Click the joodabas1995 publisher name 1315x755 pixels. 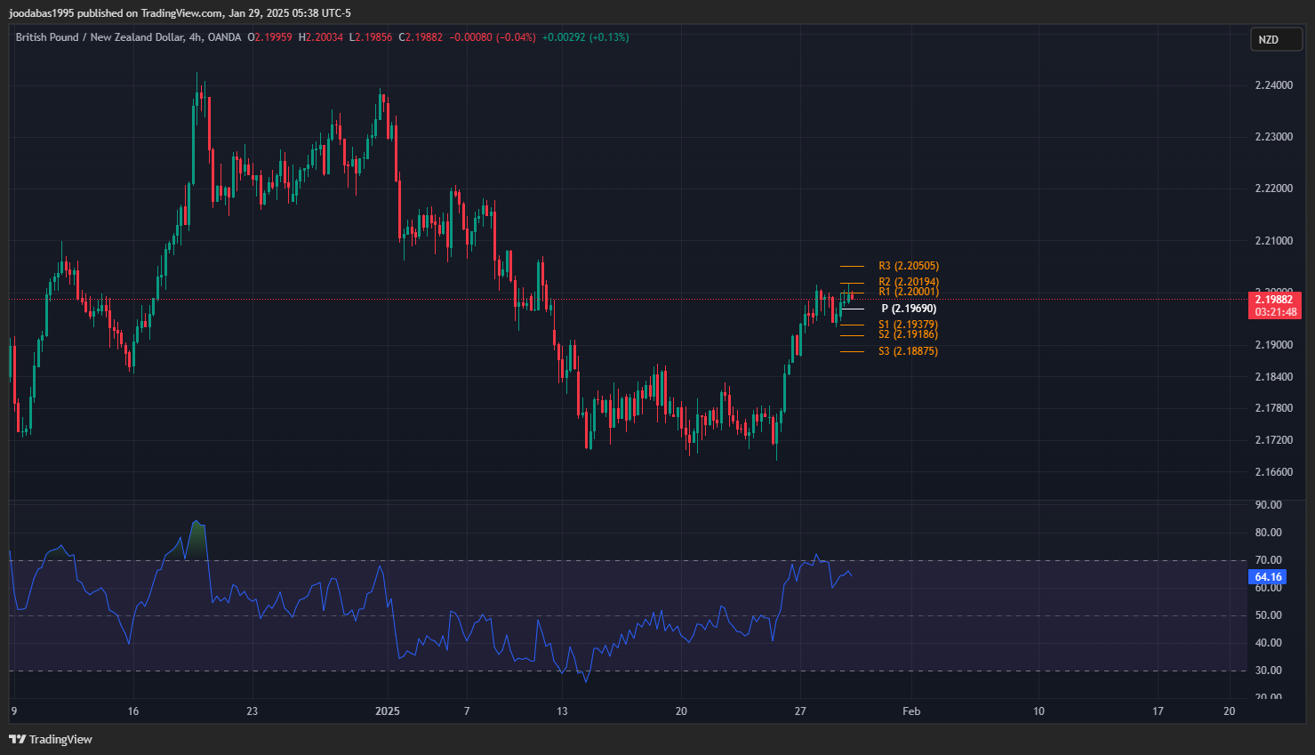pos(41,12)
